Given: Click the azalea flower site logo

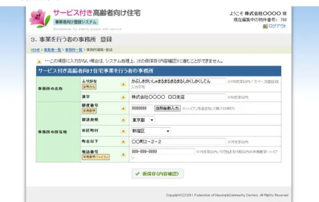Looking at the screenshot, I should 39,18.
